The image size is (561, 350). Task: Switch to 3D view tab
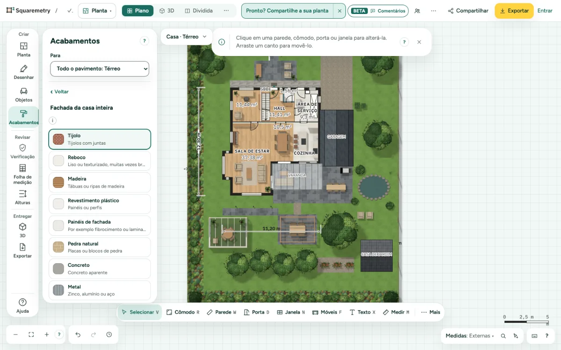[x=167, y=11]
